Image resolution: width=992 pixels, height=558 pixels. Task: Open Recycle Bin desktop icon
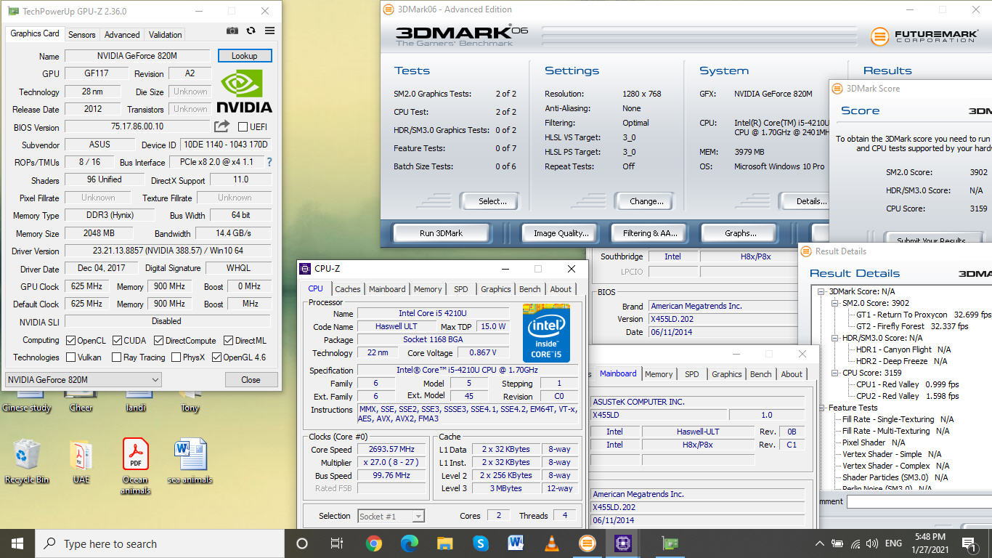(x=27, y=462)
